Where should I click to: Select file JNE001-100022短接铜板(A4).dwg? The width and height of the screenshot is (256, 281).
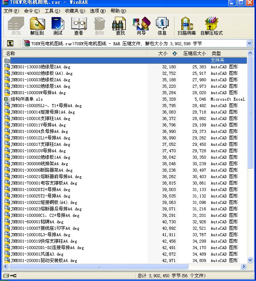tap(44, 202)
